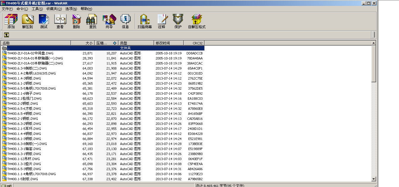This screenshot has height=187, width=399.
Task: Go up one folder level arrow
Action: (x=6, y=35)
